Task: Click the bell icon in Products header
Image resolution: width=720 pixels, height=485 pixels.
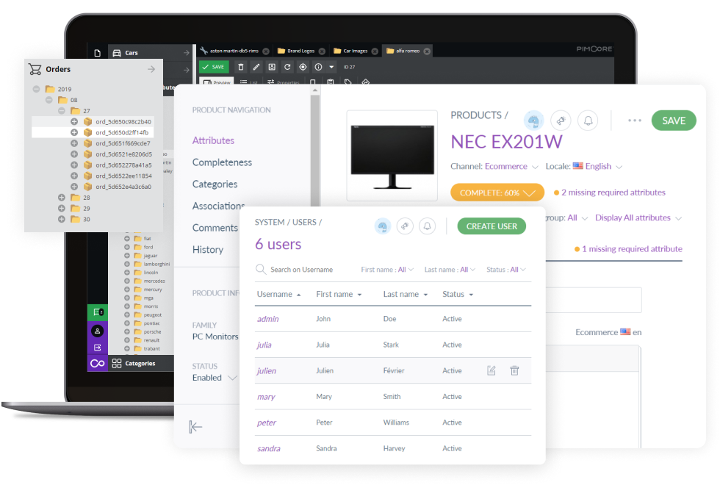Action: (x=588, y=121)
